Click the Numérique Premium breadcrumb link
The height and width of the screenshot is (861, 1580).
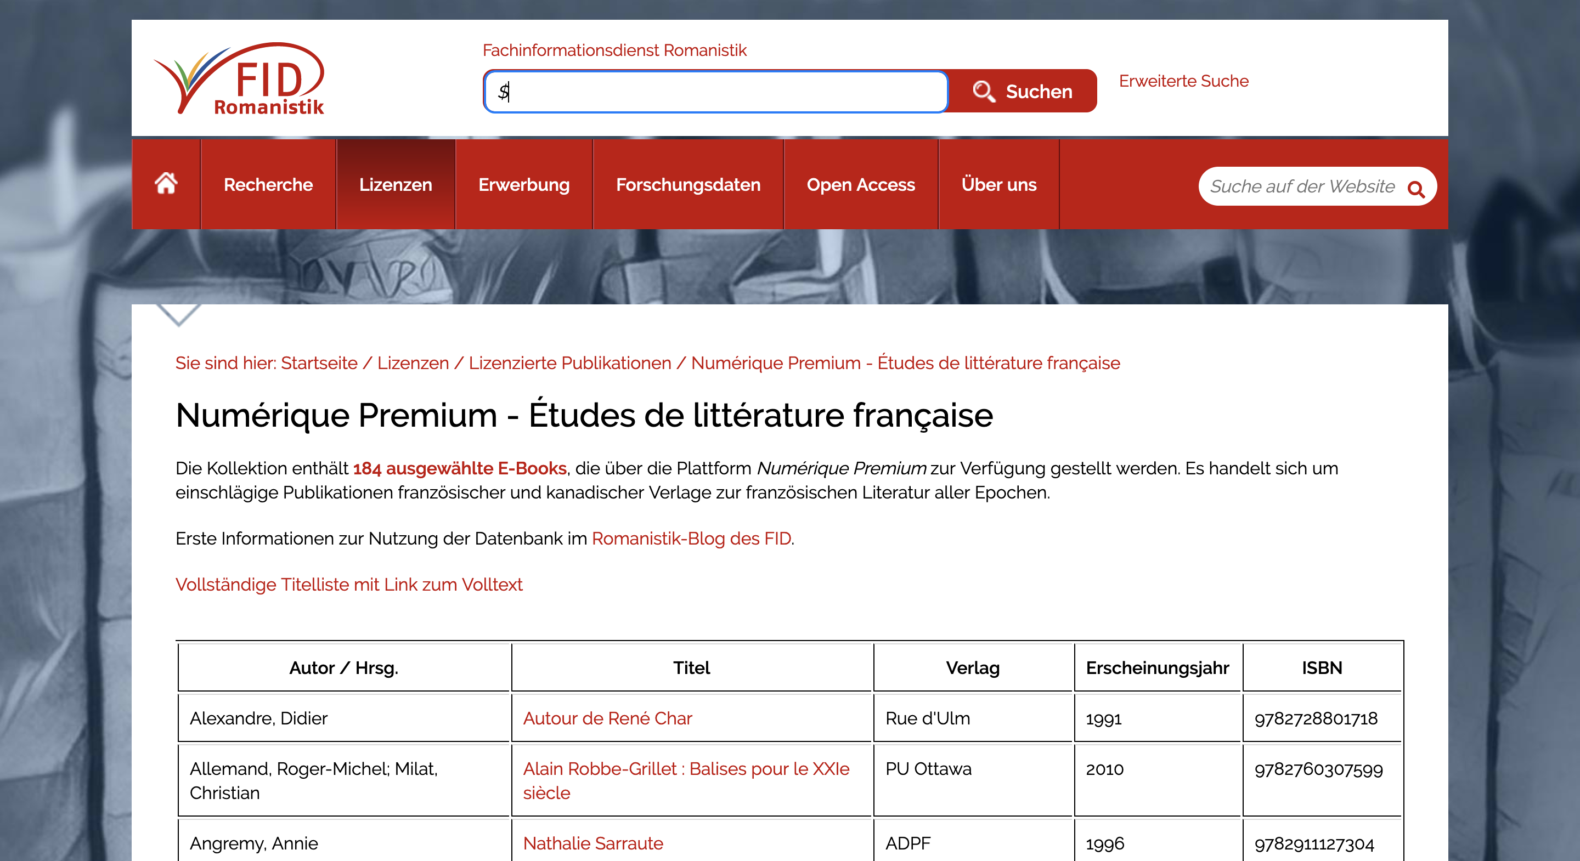tap(905, 363)
